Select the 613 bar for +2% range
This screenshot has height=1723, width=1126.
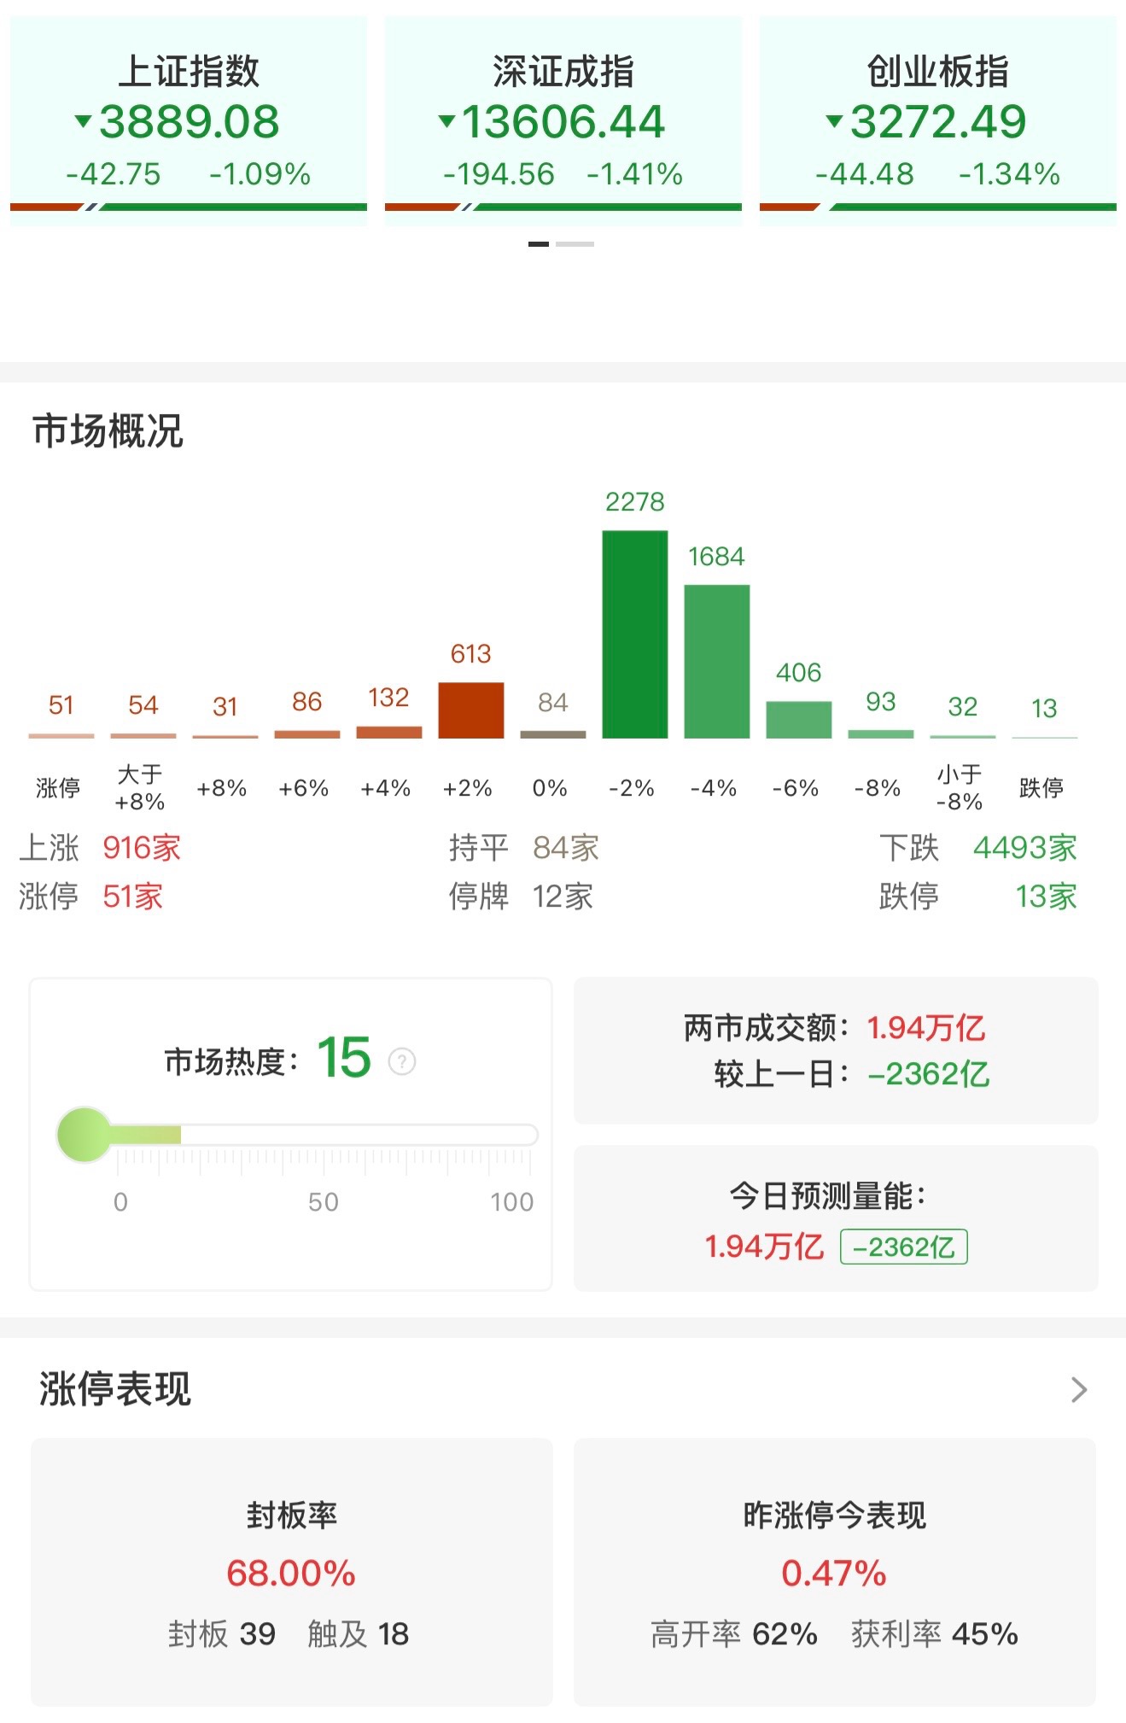pyautogui.click(x=470, y=710)
